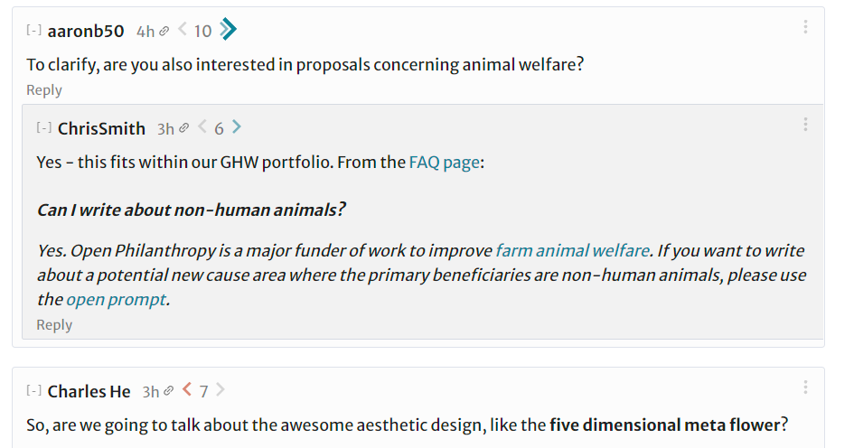Click permalink icon next to aaronb50's 4h timestamp
Image resolution: width=854 pixels, height=448 pixels.
164,32
